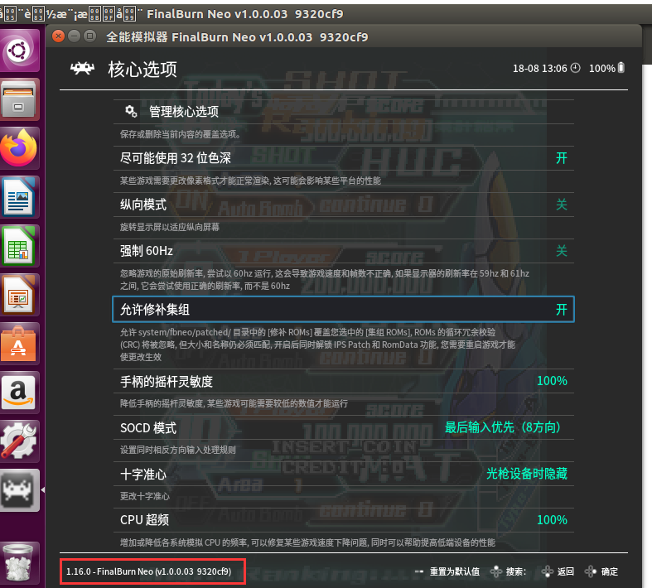
Task: Open LibreOffice Impress from the dock
Action: (18, 295)
